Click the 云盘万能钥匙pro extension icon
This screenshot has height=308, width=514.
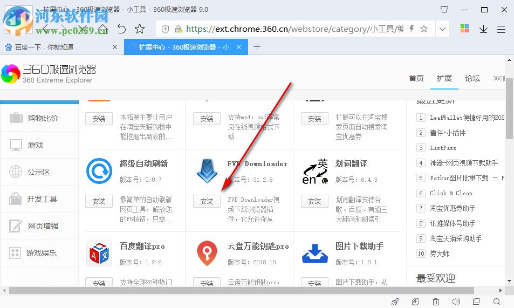(x=207, y=253)
